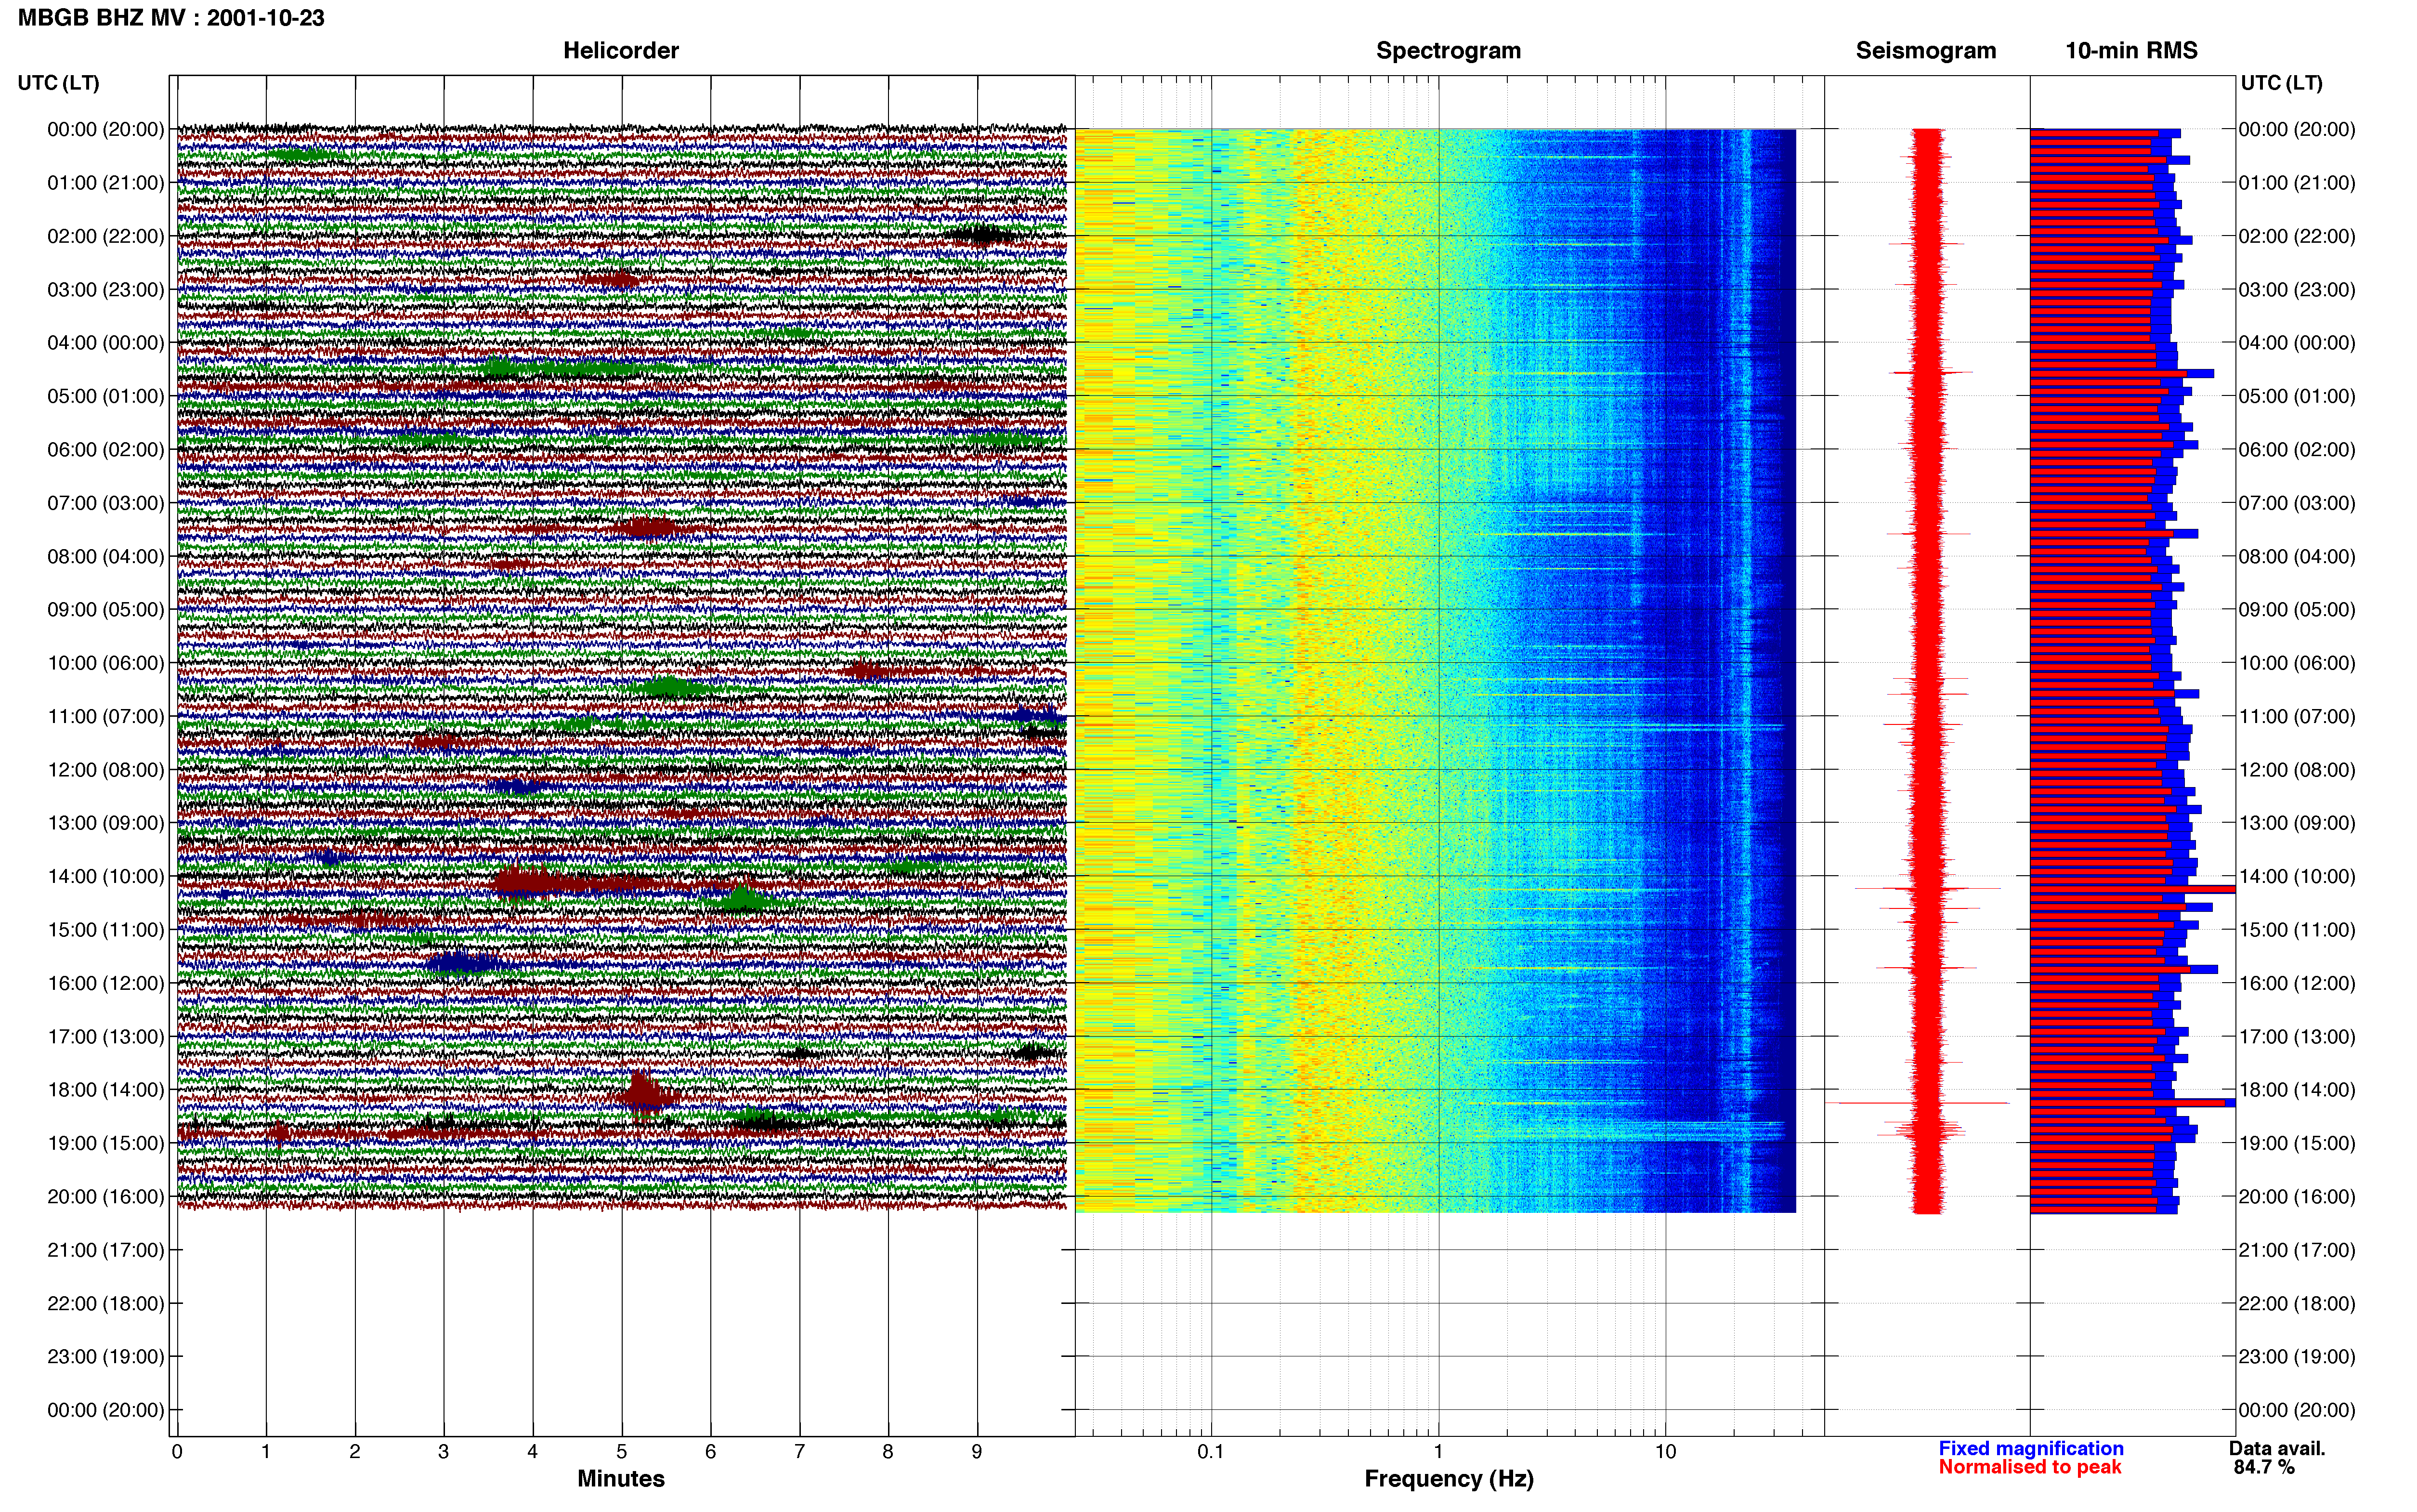The width and height of the screenshot is (2417, 1512).
Task: Click the left '14:00 (10:00)' time label
Action: (x=106, y=877)
